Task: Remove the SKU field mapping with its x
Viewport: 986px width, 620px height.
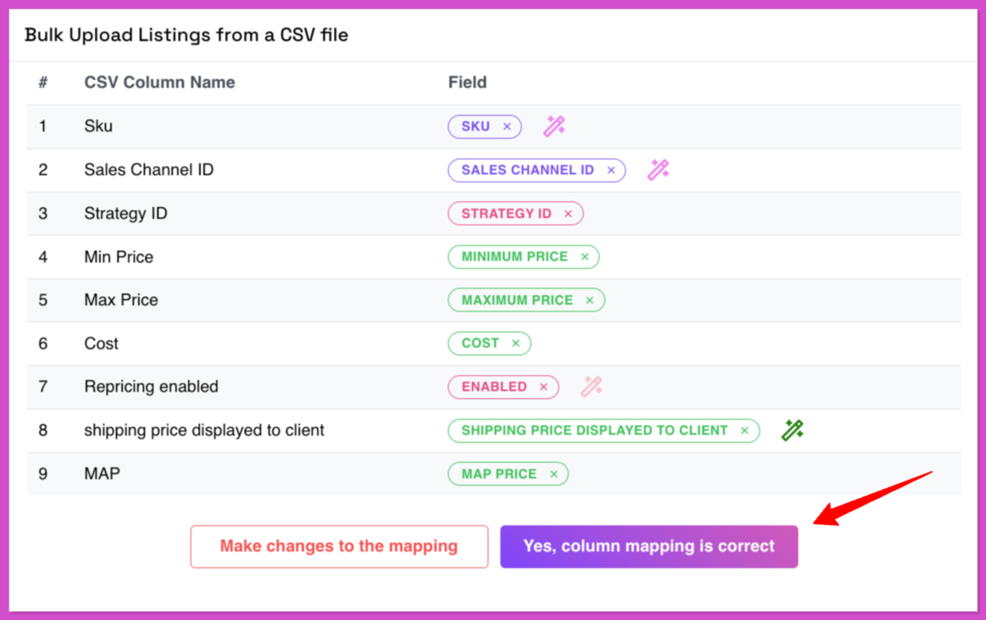Action: [507, 126]
